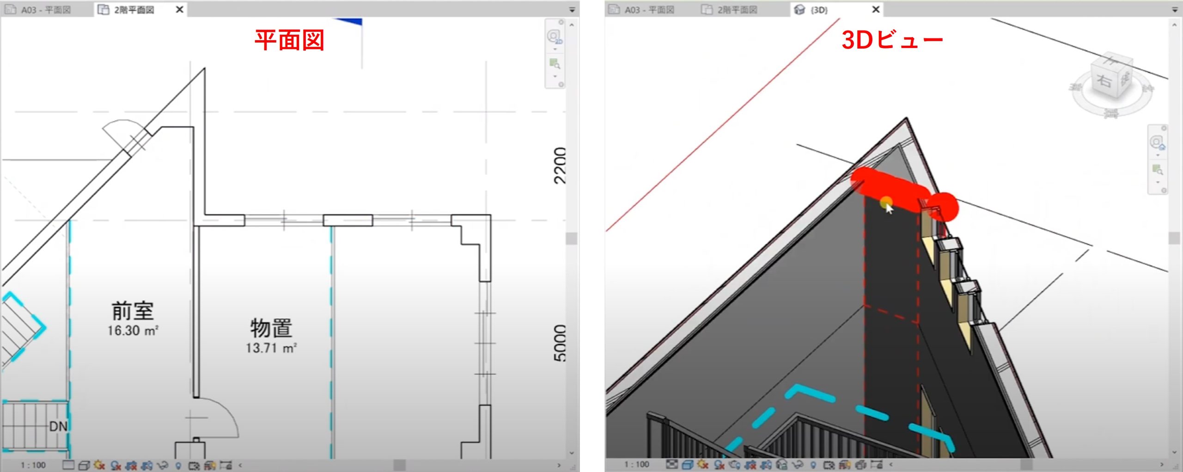Open the 3D steering wheel in the right view
Screen dimensions: 1183x472
tap(1157, 142)
